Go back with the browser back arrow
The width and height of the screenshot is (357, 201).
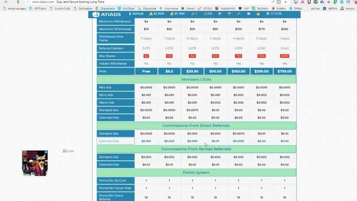click(6, 2)
